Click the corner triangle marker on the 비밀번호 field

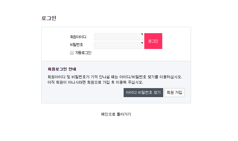[x=142, y=43]
